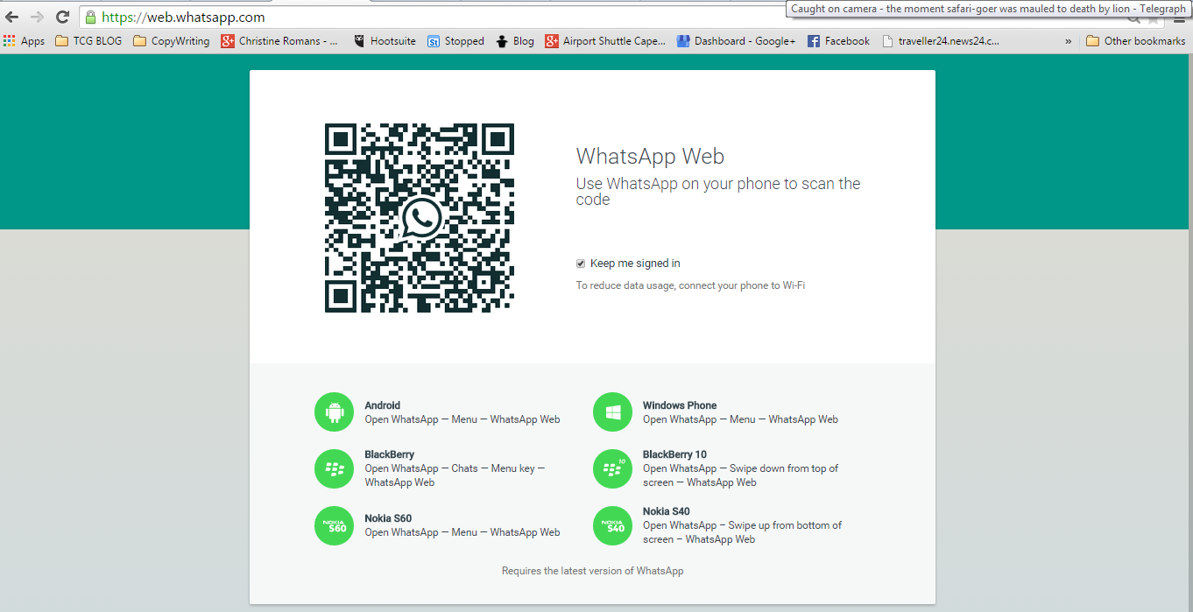1193x612 pixels.
Task: Open the Chrome customize menu
Action: coord(1180,17)
